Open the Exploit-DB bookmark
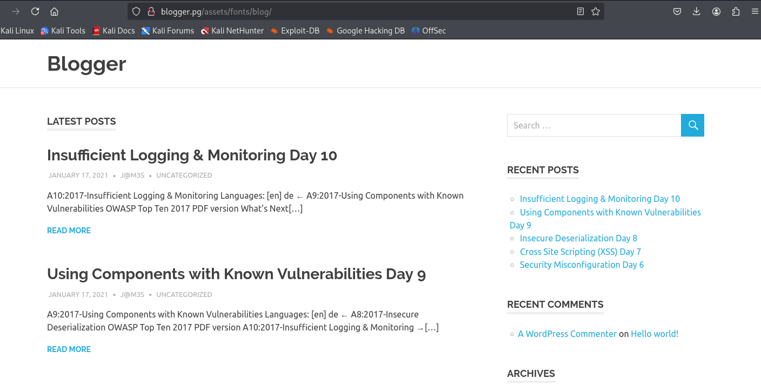The image size is (761, 385). point(295,31)
